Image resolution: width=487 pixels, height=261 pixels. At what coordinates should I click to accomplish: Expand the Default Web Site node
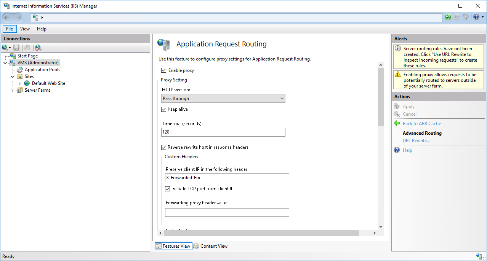click(x=20, y=83)
